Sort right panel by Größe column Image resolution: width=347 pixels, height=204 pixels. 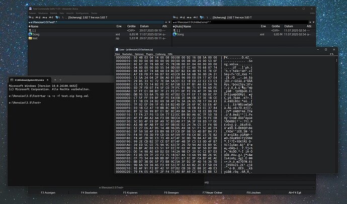point(276,26)
